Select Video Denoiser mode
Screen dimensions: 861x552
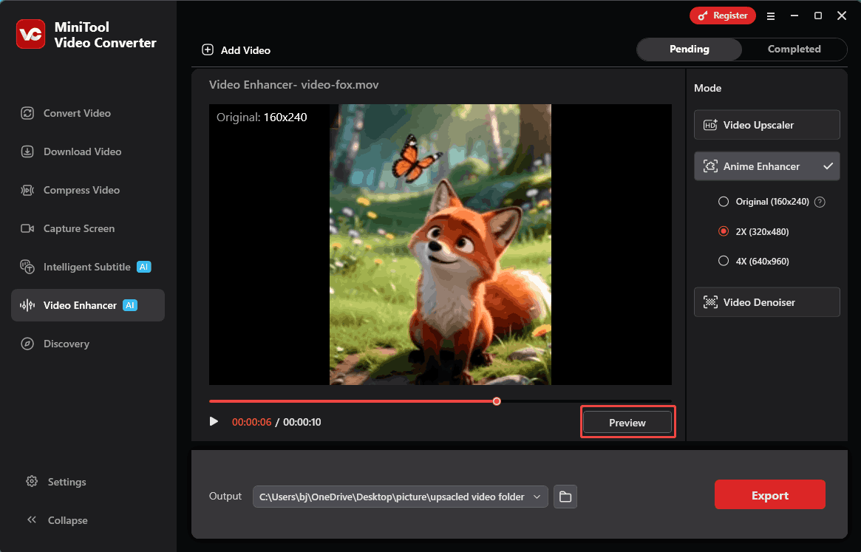pyautogui.click(x=766, y=302)
